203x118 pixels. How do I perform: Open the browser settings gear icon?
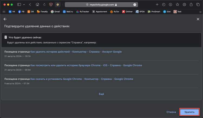pos(184,5)
